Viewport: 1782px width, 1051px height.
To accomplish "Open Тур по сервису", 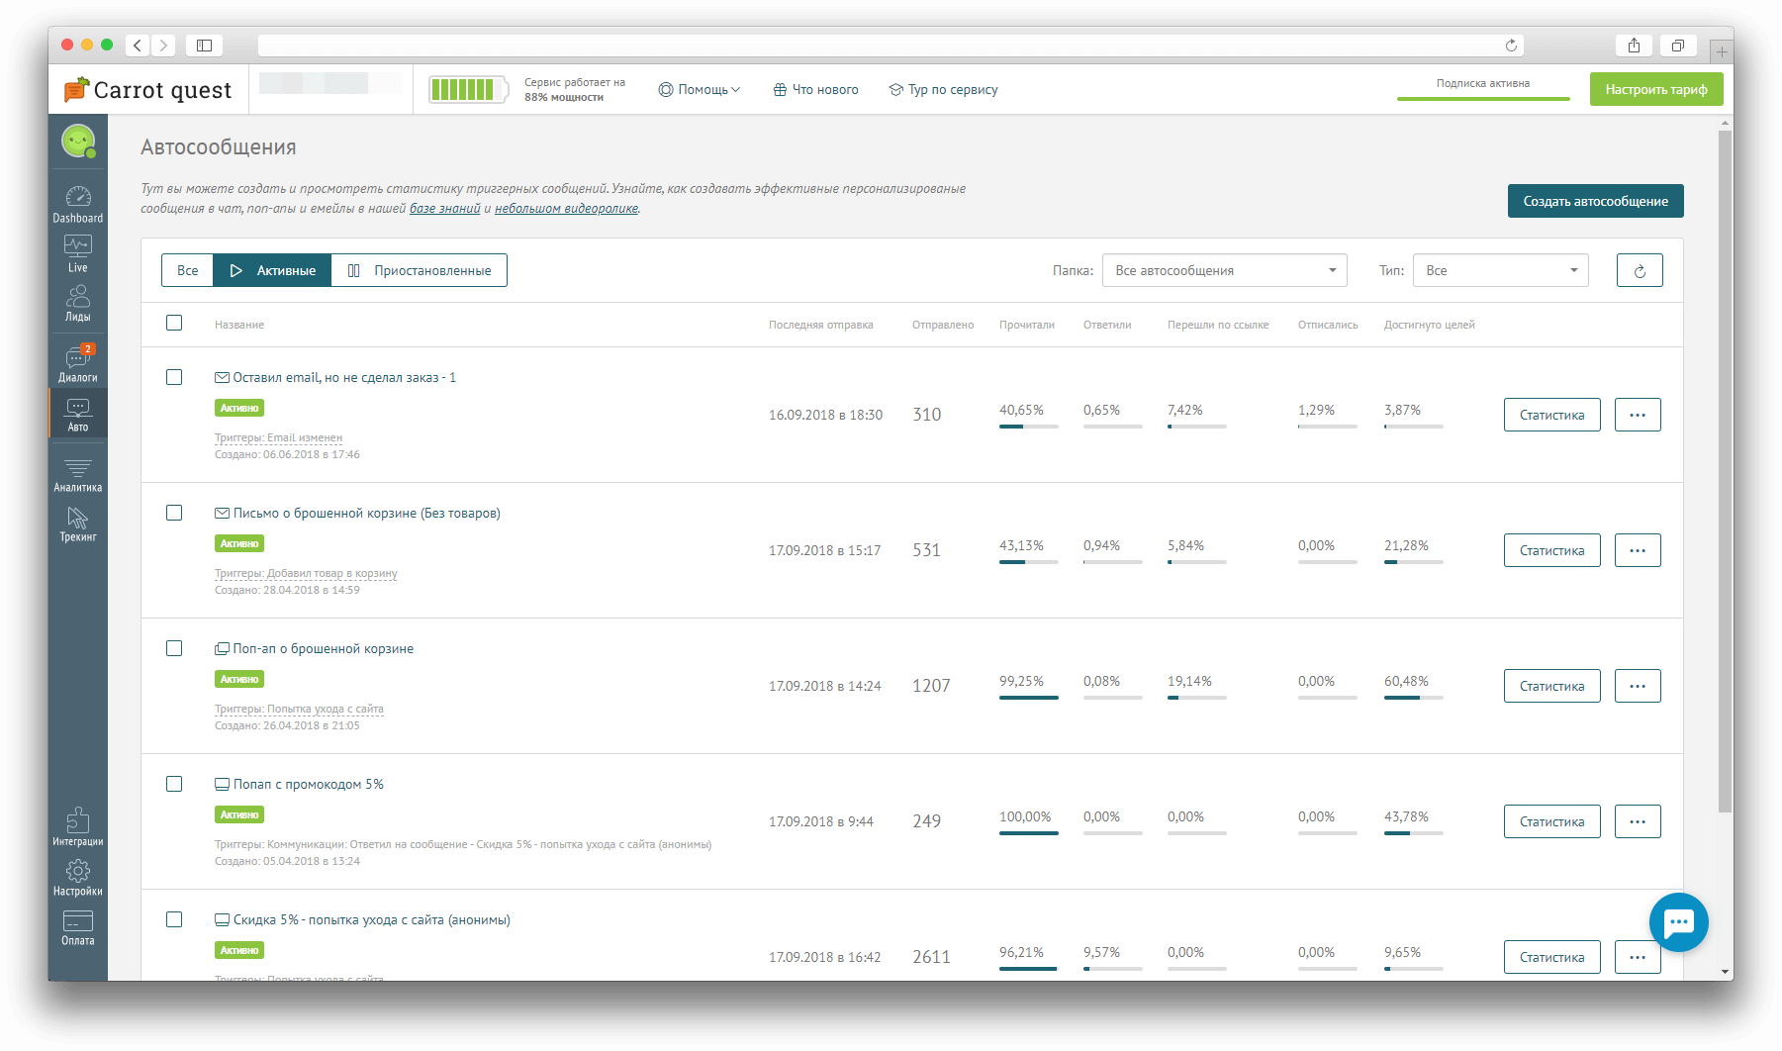I will click(x=943, y=90).
